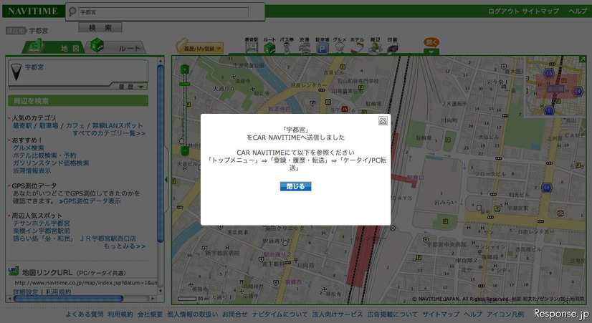Click the NAVITIME logo
The image size is (592, 323).
(x=33, y=11)
